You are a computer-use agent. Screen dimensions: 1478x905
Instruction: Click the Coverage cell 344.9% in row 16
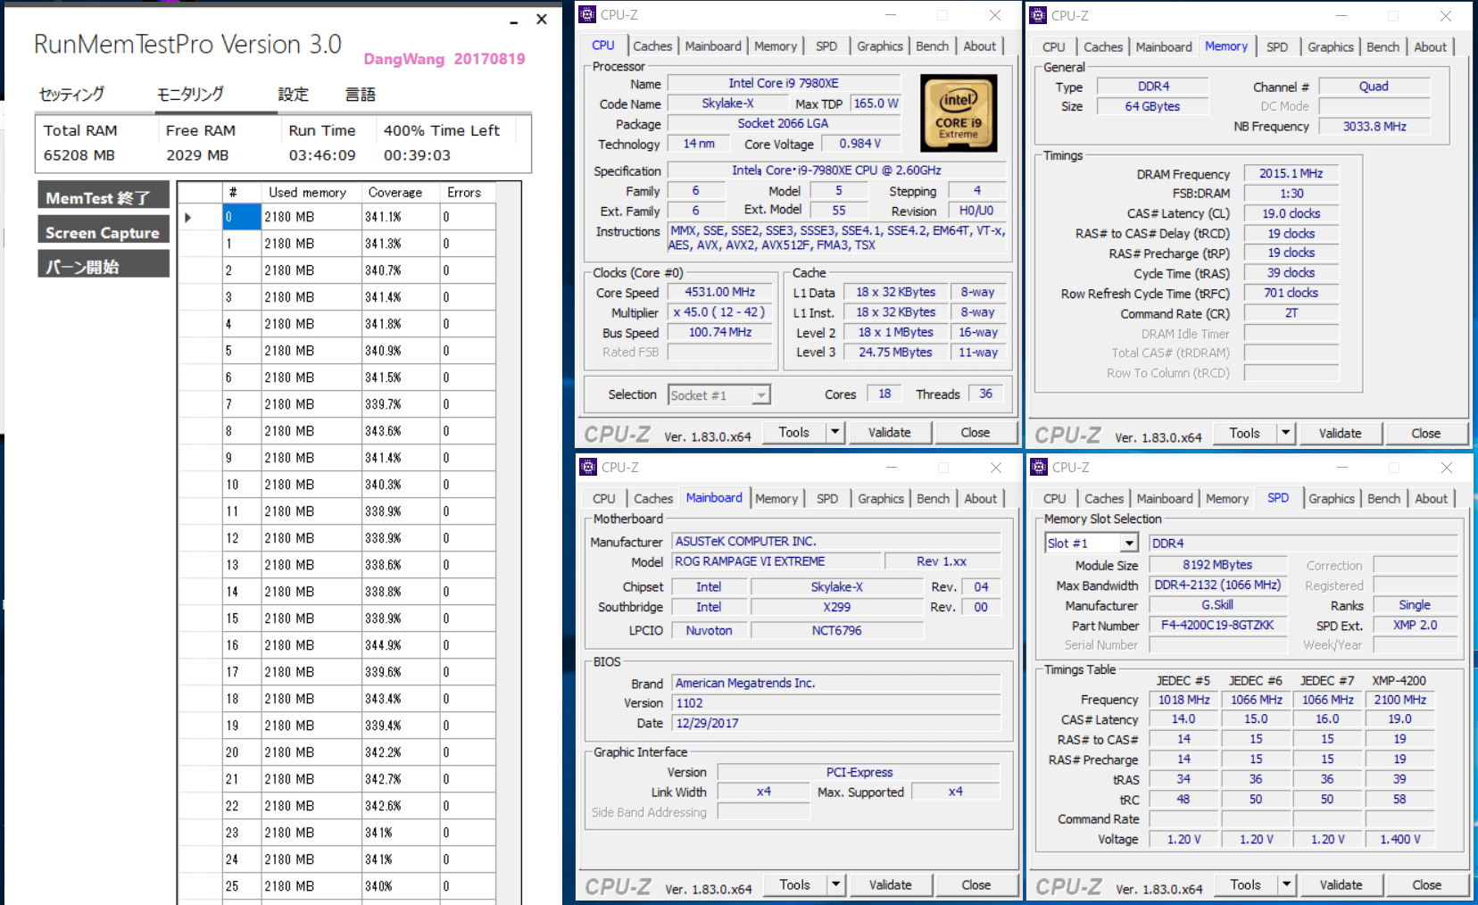(x=400, y=645)
